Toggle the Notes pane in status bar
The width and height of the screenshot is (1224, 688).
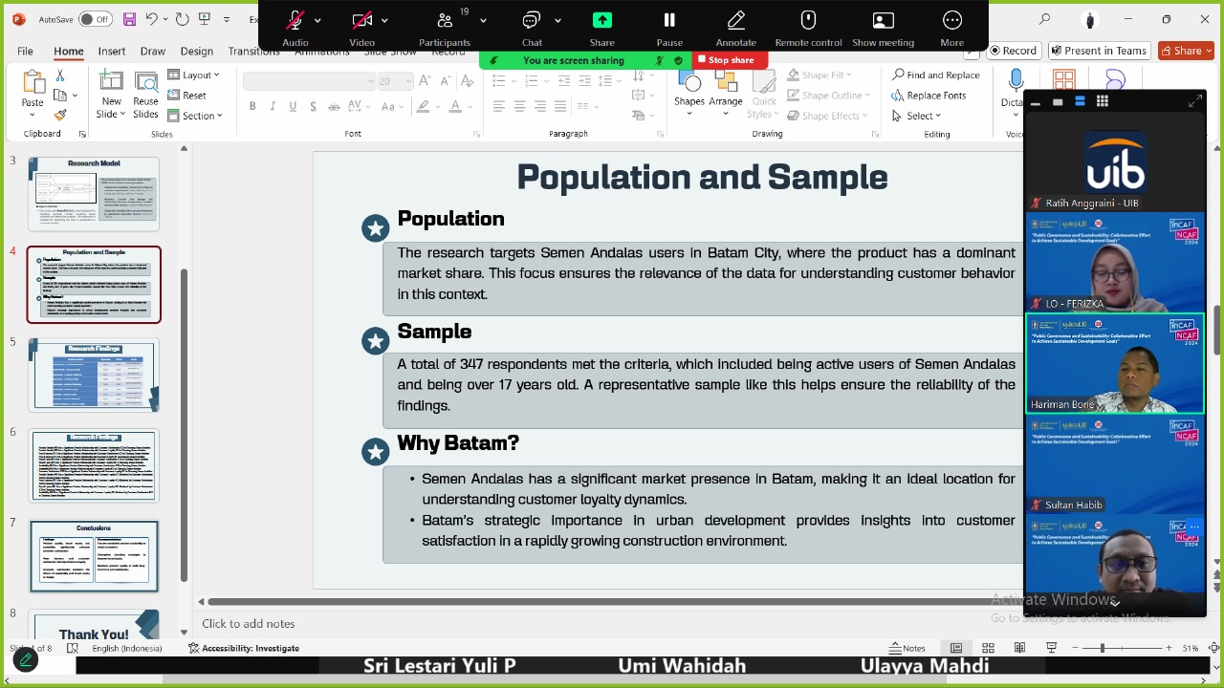coord(907,648)
